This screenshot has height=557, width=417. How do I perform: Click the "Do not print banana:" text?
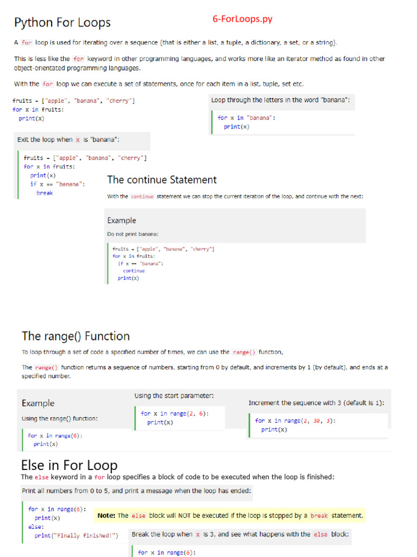pos(133,234)
